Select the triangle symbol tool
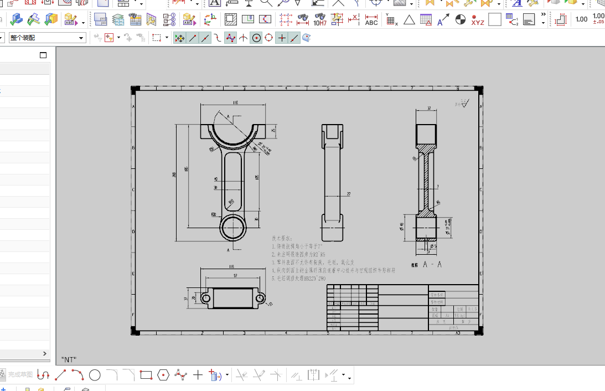This screenshot has width=605, height=391. click(x=409, y=19)
